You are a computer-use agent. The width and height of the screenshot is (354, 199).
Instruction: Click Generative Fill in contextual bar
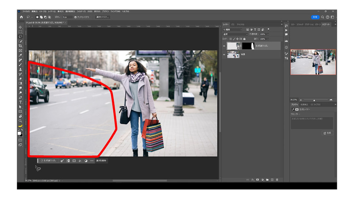[x=48, y=161]
